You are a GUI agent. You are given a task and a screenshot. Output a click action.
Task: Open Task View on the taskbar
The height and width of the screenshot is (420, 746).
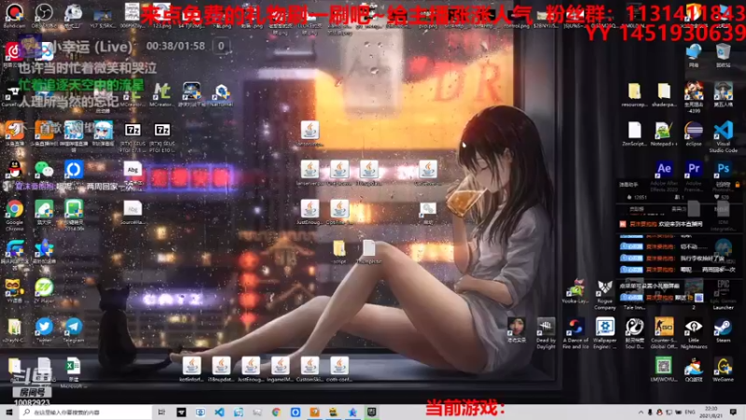click(161, 412)
